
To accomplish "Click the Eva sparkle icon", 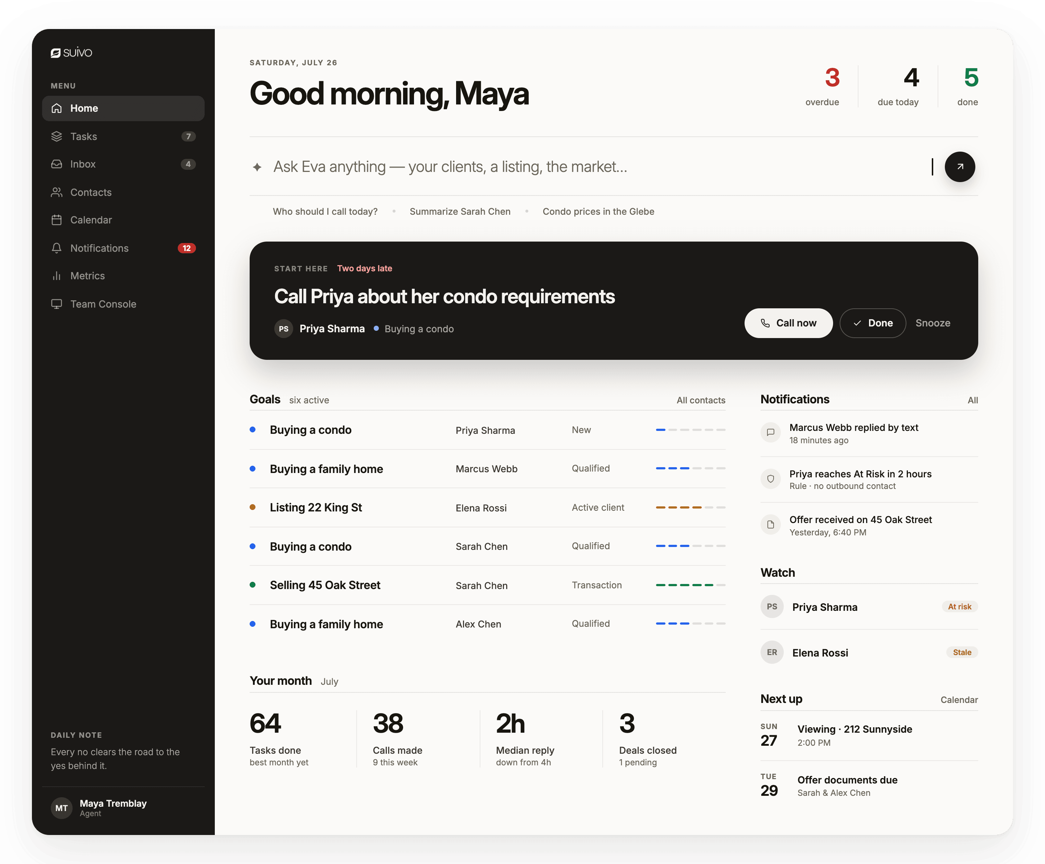I will pos(257,167).
